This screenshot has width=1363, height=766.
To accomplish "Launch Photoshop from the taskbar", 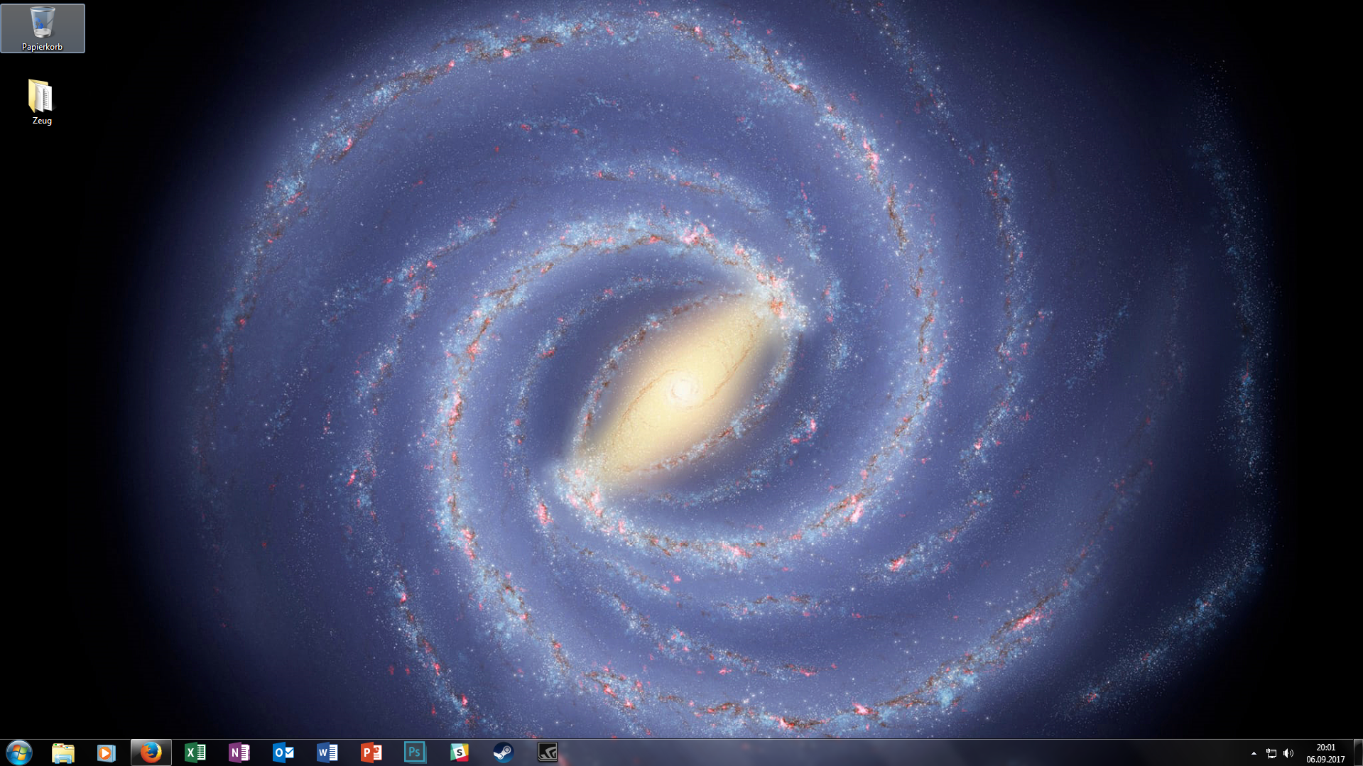I will click(x=415, y=753).
